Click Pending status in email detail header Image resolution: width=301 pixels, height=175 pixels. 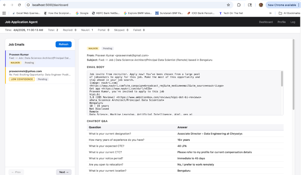107,48
